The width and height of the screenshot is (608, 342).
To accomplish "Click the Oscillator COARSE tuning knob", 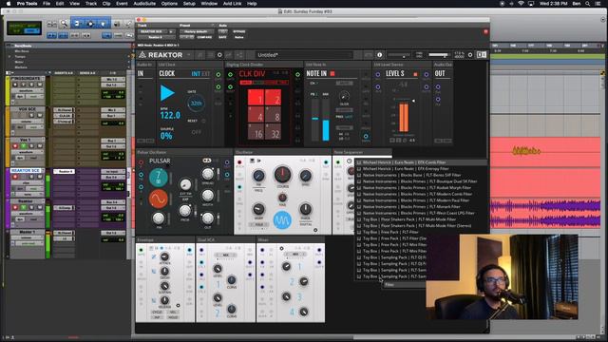I will pos(283,175).
